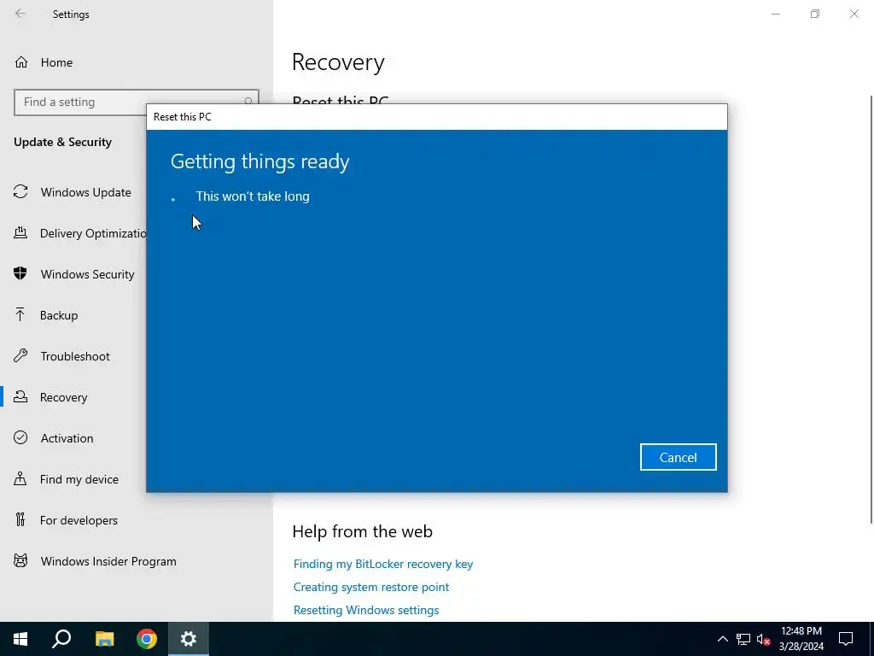Click Getting things ready heading

pyautogui.click(x=259, y=161)
